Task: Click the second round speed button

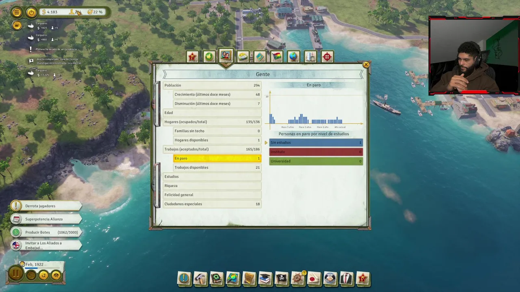Action: tap(44, 275)
